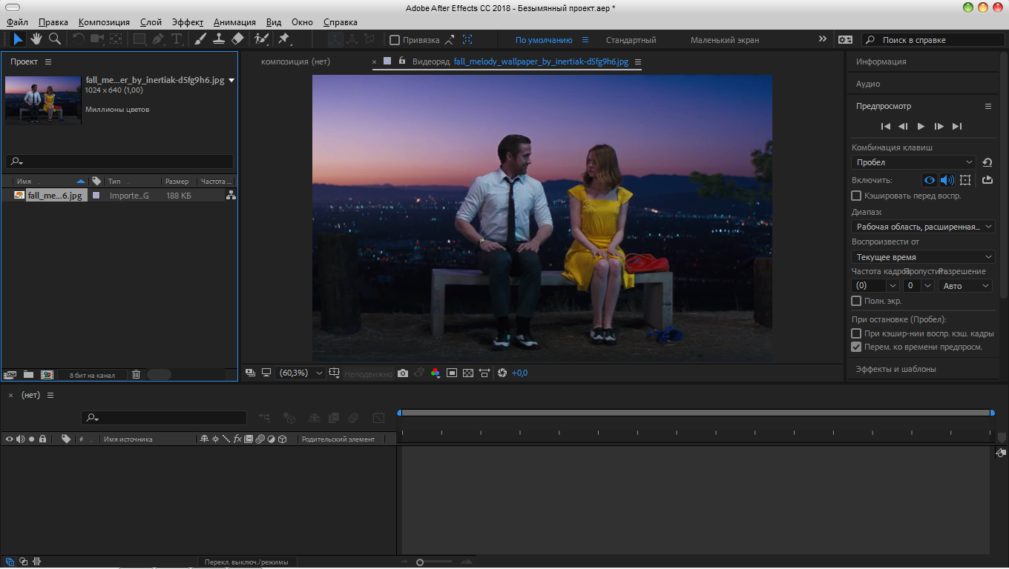The width and height of the screenshot is (1009, 569).
Task: Select the Rotation tool in toolbar
Action: [79, 39]
